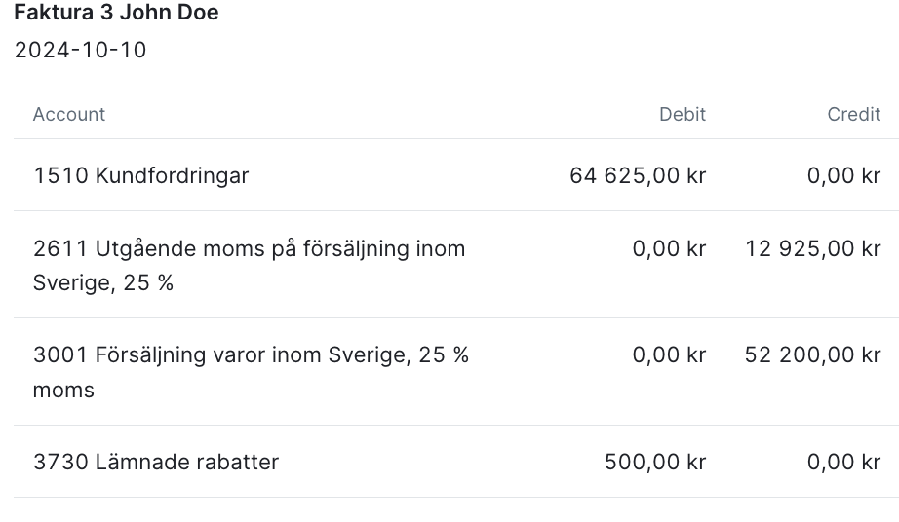Click the Debit column header
Screen dimensions: 899x522
point(682,114)
